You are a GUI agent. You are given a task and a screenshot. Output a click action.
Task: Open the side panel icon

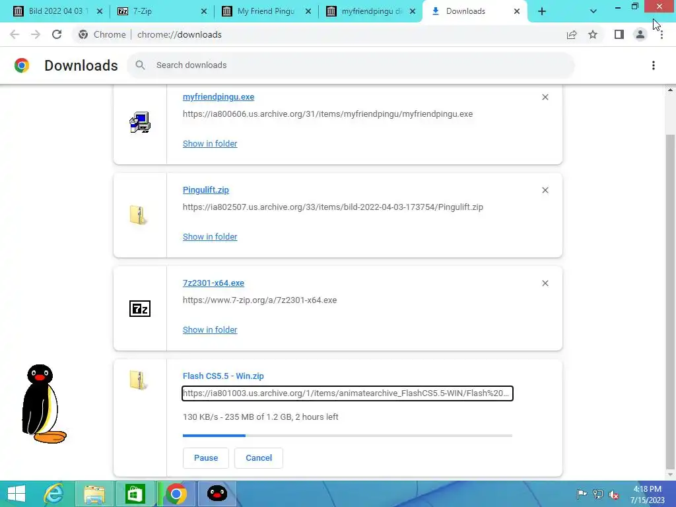(619, 34)
